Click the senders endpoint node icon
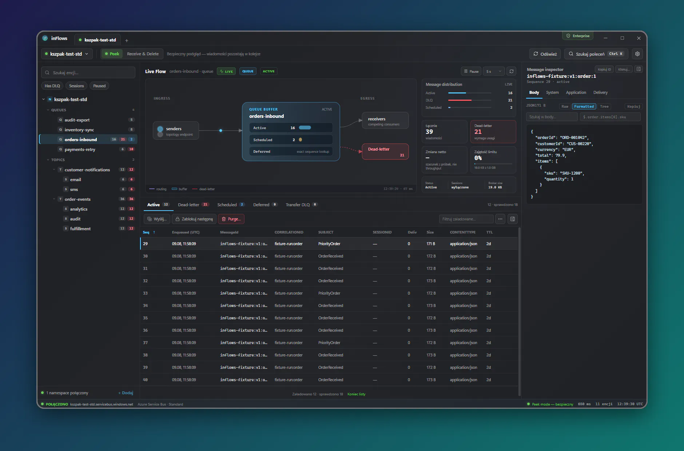The image size is (684, 451). [x=160, y=131]
